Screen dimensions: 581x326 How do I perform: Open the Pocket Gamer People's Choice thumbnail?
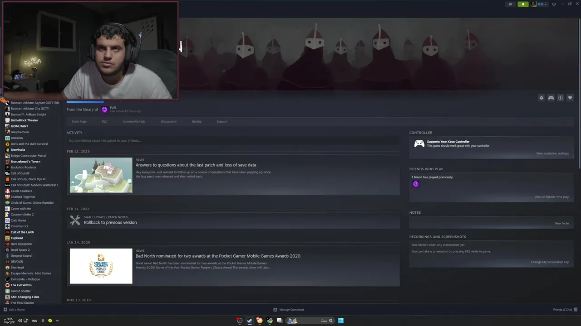pos(101,266)
